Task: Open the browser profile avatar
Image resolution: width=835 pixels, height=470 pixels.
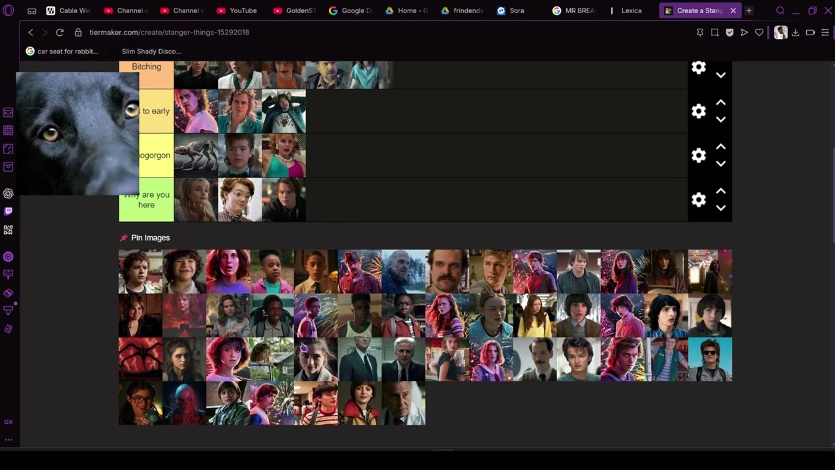Action: [781, 33]
